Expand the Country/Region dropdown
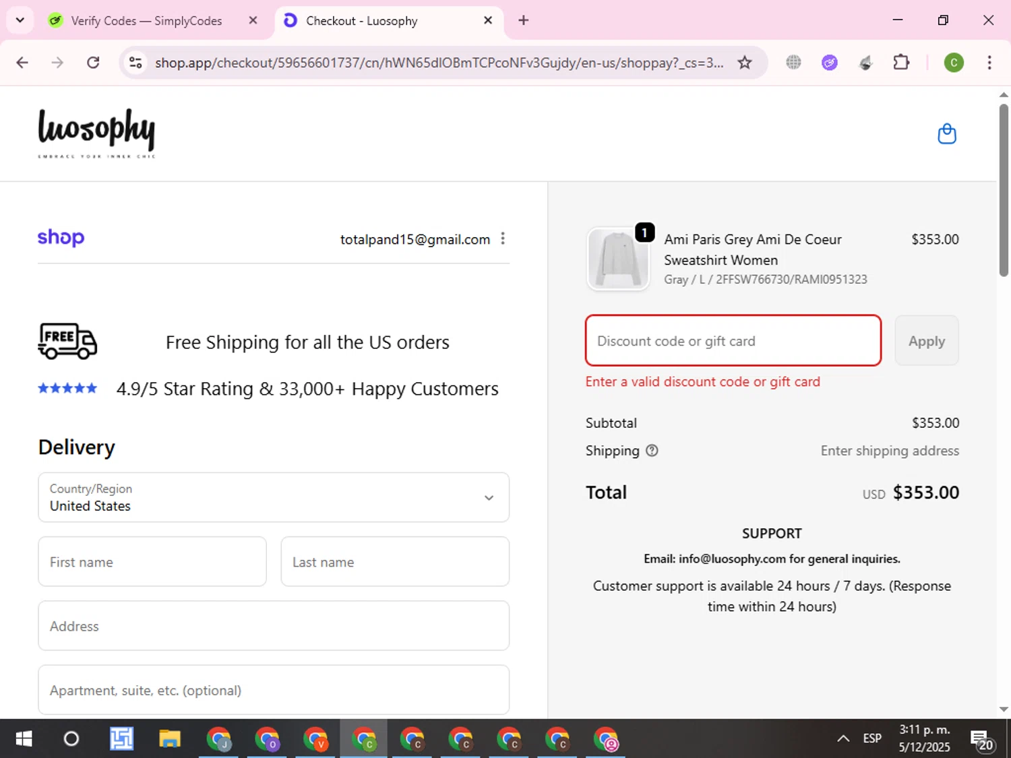 [x=274, y=497]
